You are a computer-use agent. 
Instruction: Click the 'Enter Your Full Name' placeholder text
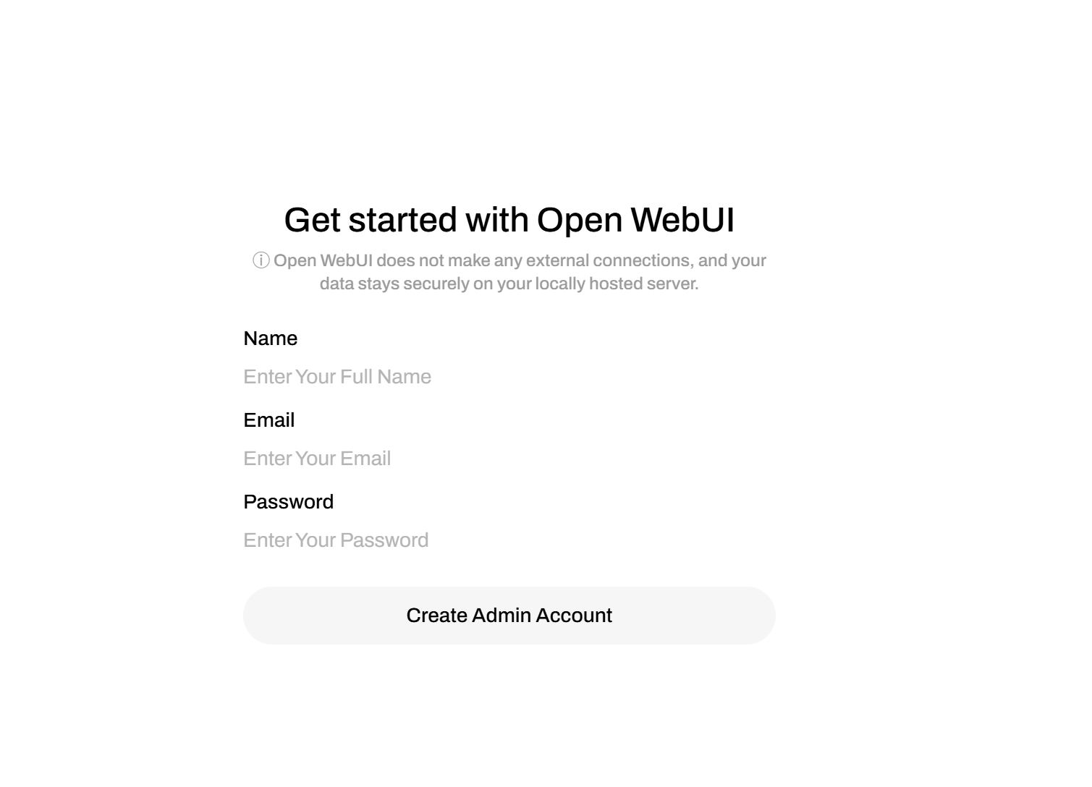point(337,377)
